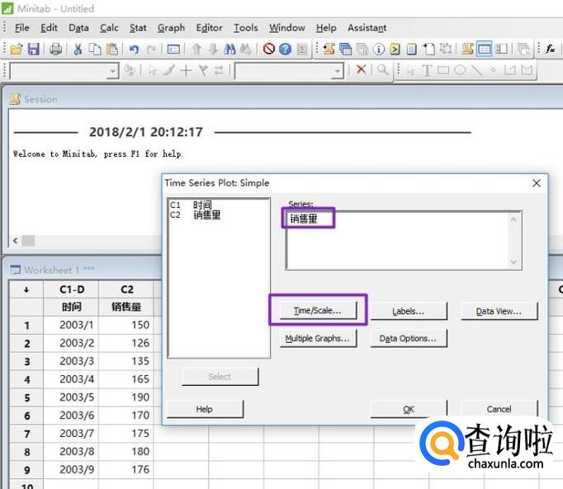Screen dimensions: 563x489
Task: Click the red X clear icon
Action: [x=362, y=70]
